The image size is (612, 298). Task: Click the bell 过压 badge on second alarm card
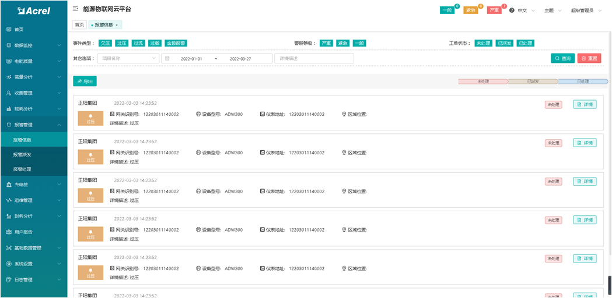tap(90, 157)
